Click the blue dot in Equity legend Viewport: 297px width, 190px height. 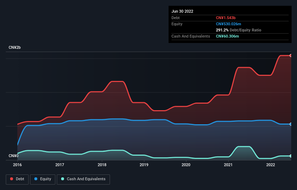(x=36, y=179)
